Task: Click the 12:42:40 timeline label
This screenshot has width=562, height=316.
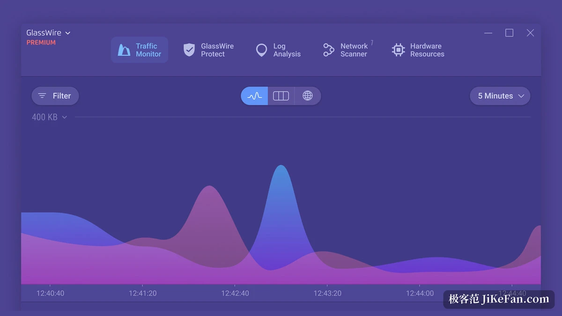Action: 235,293
